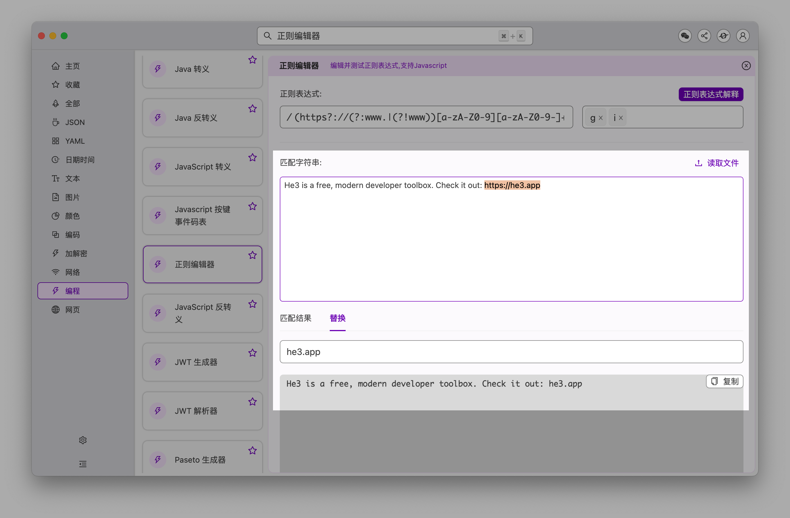The width and height of the screenshot is (790, 518).
Task: Edit the replacement field he3.app
Action: click(511, 352)
